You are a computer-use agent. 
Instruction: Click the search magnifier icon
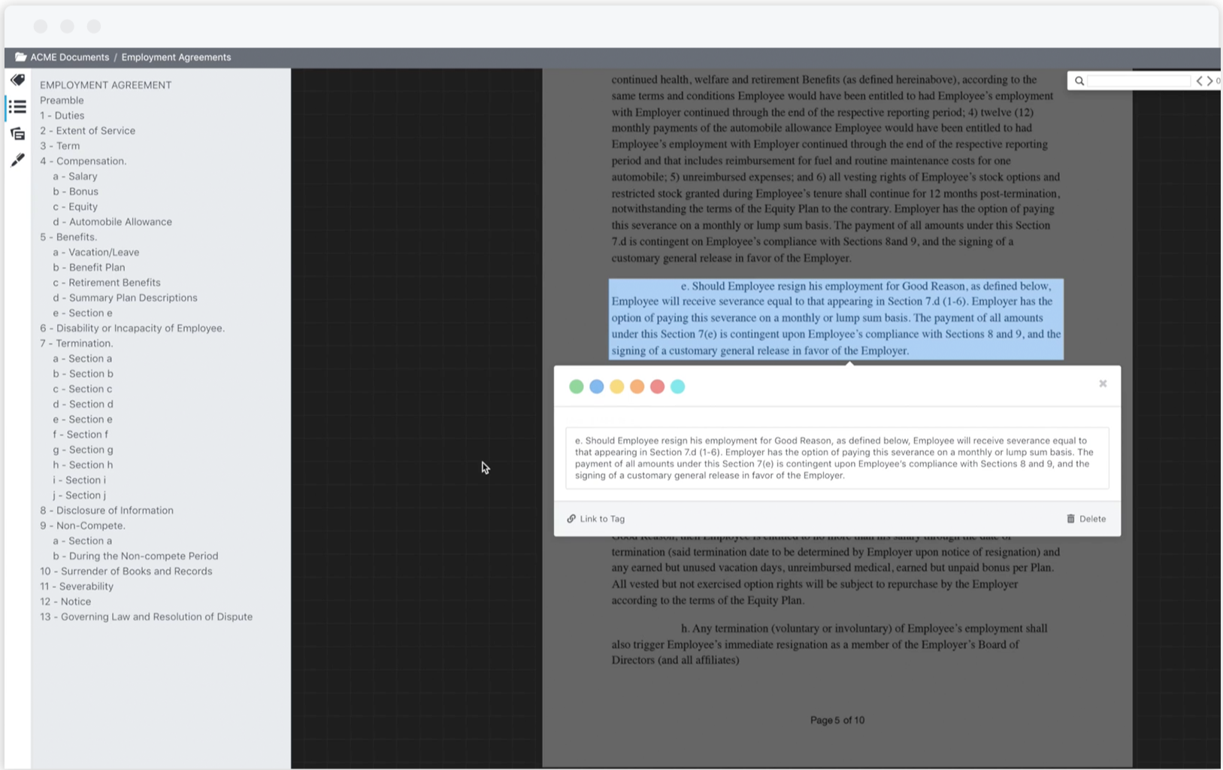coord(1079,81)
